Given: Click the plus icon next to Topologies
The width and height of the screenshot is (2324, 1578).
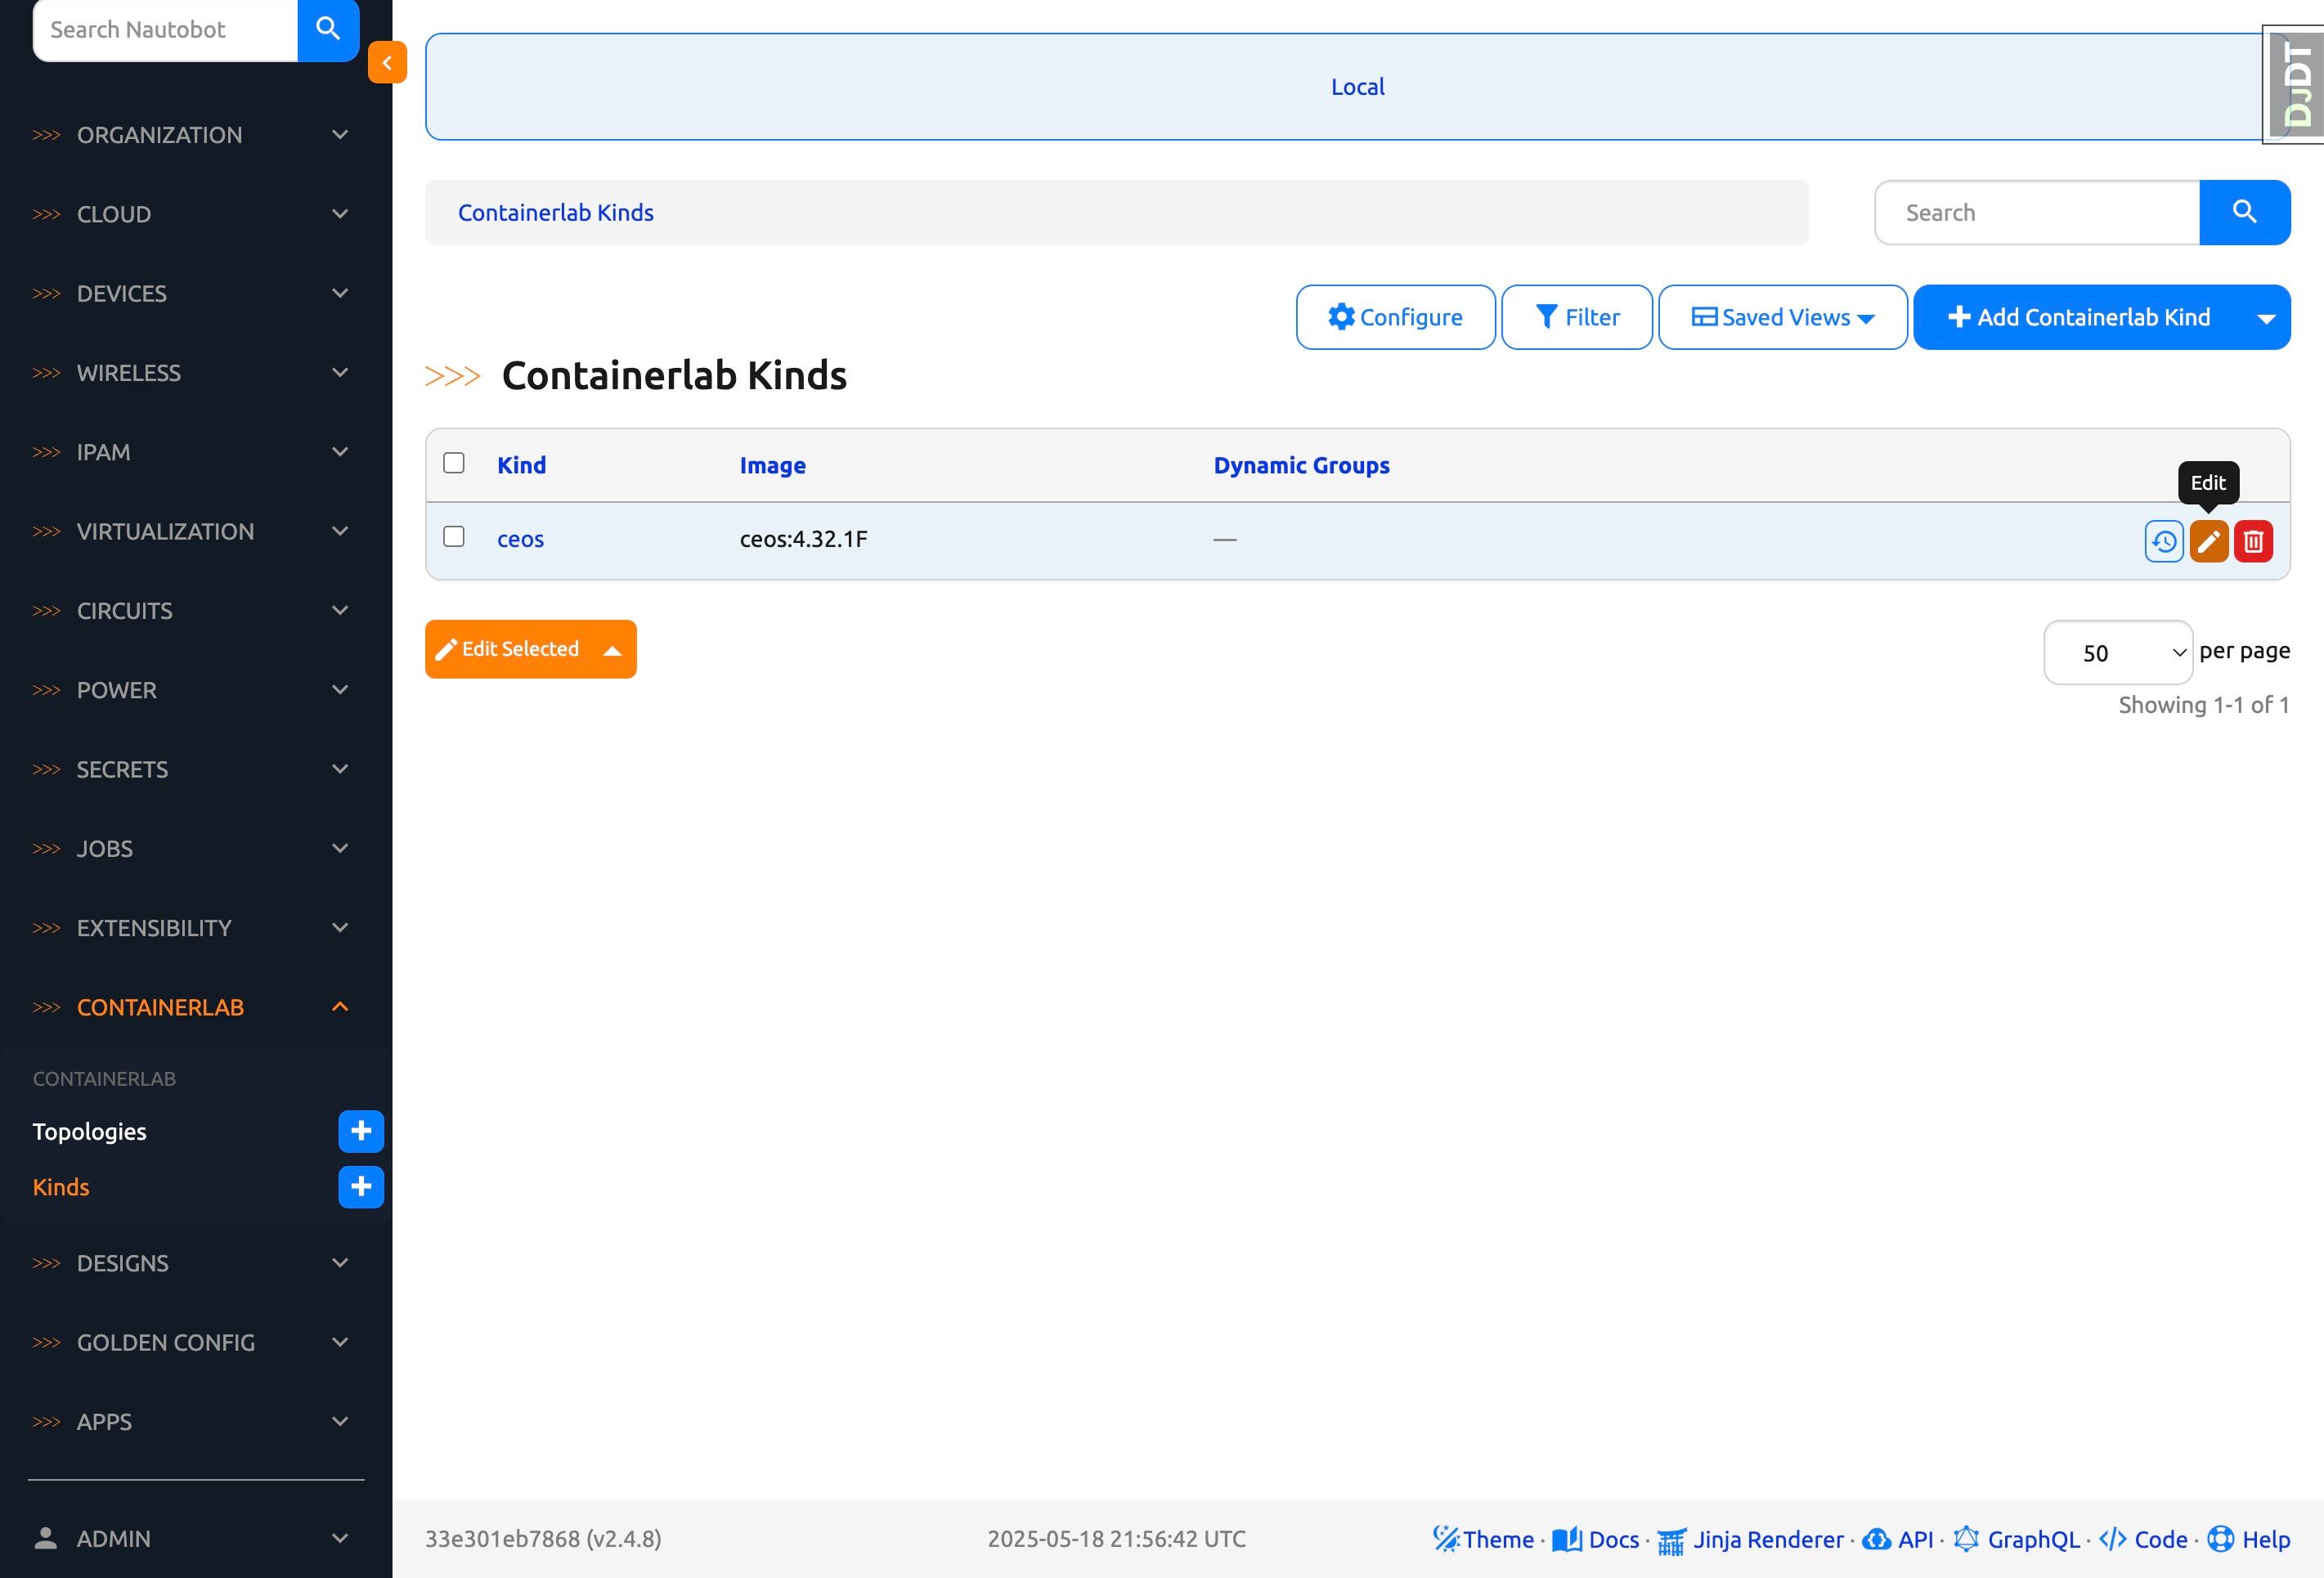Looking at the screenshot, I should (361, 1131).
